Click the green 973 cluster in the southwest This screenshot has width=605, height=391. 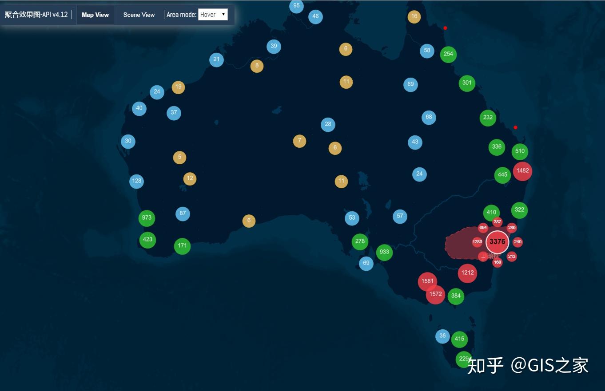(147, 217)
